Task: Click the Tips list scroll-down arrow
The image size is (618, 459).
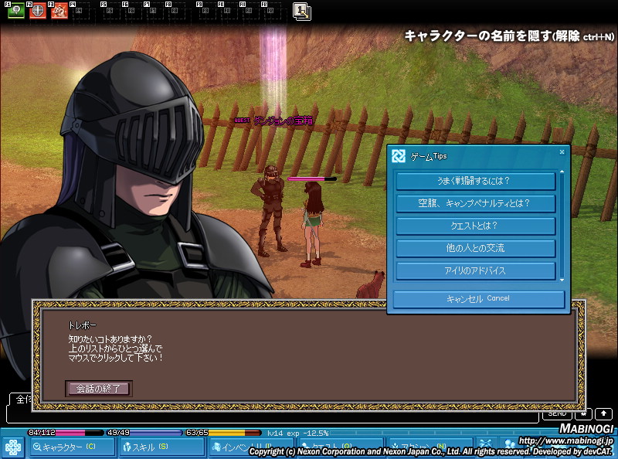Action: pos(562,280)
